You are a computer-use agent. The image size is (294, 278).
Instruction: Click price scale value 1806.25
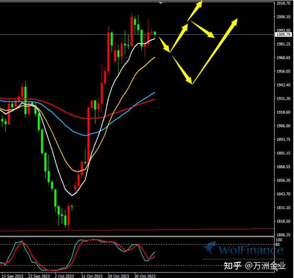(283, 235)
